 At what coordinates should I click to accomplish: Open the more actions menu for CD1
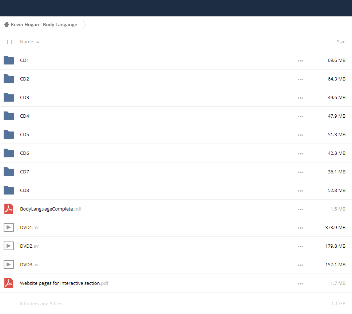pos(300,61)
